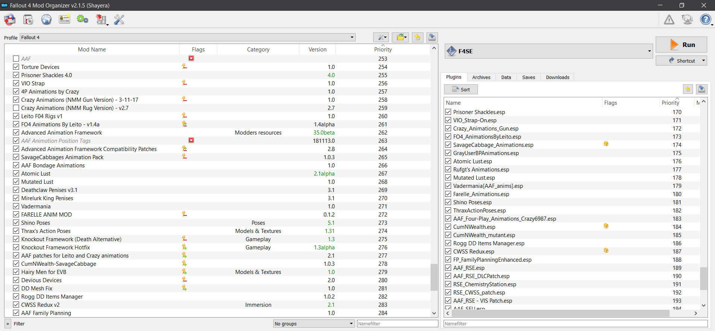Open the executables gears icon
Viewport: 715px width, 331px height.
tap(82, 19)
